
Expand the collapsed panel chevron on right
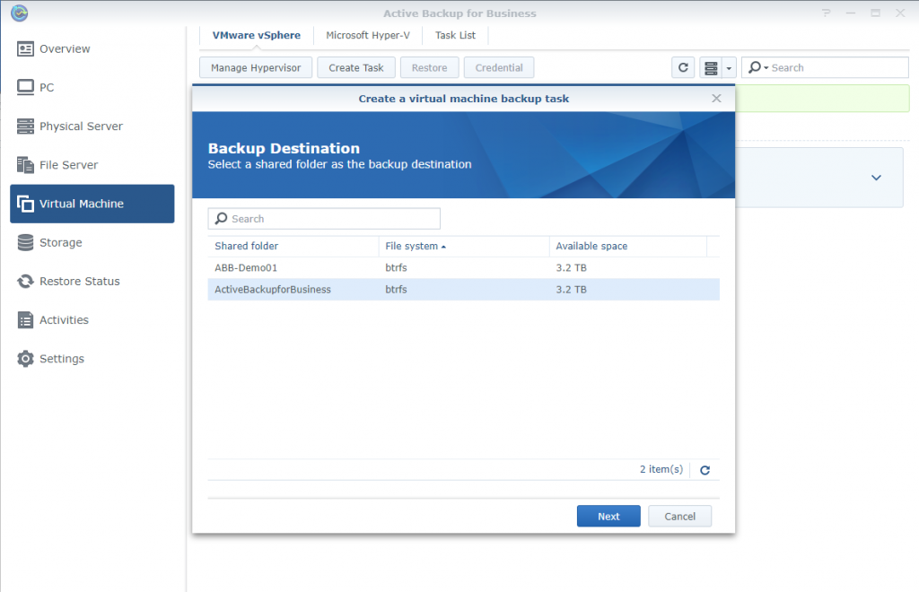(x=876, y=178)
